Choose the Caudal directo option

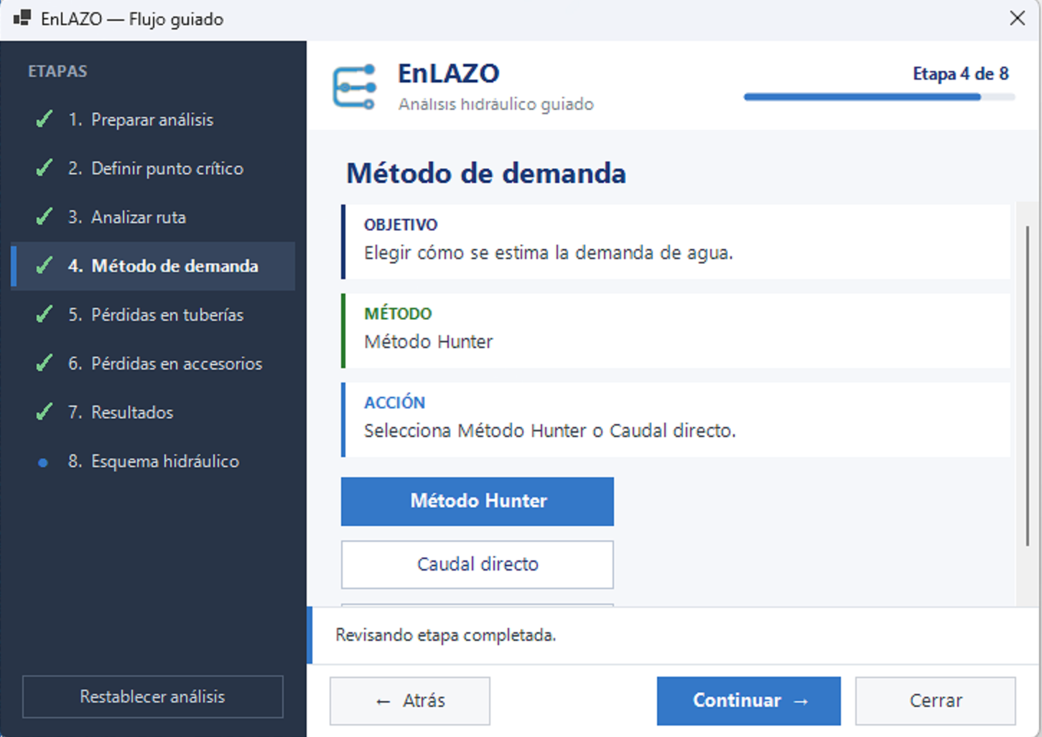click(x=478, y=564)
